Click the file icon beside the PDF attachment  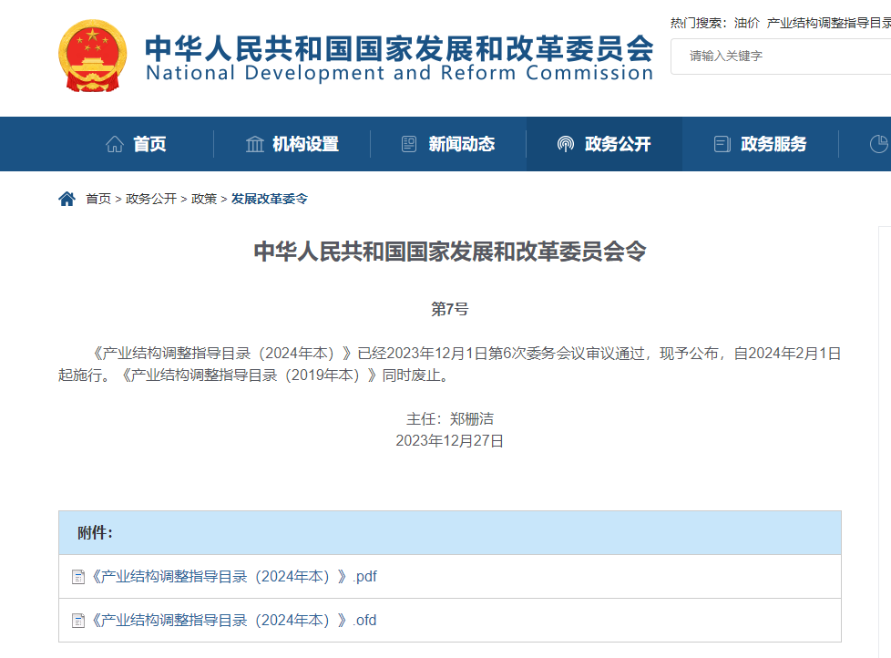tap(78, 576)
